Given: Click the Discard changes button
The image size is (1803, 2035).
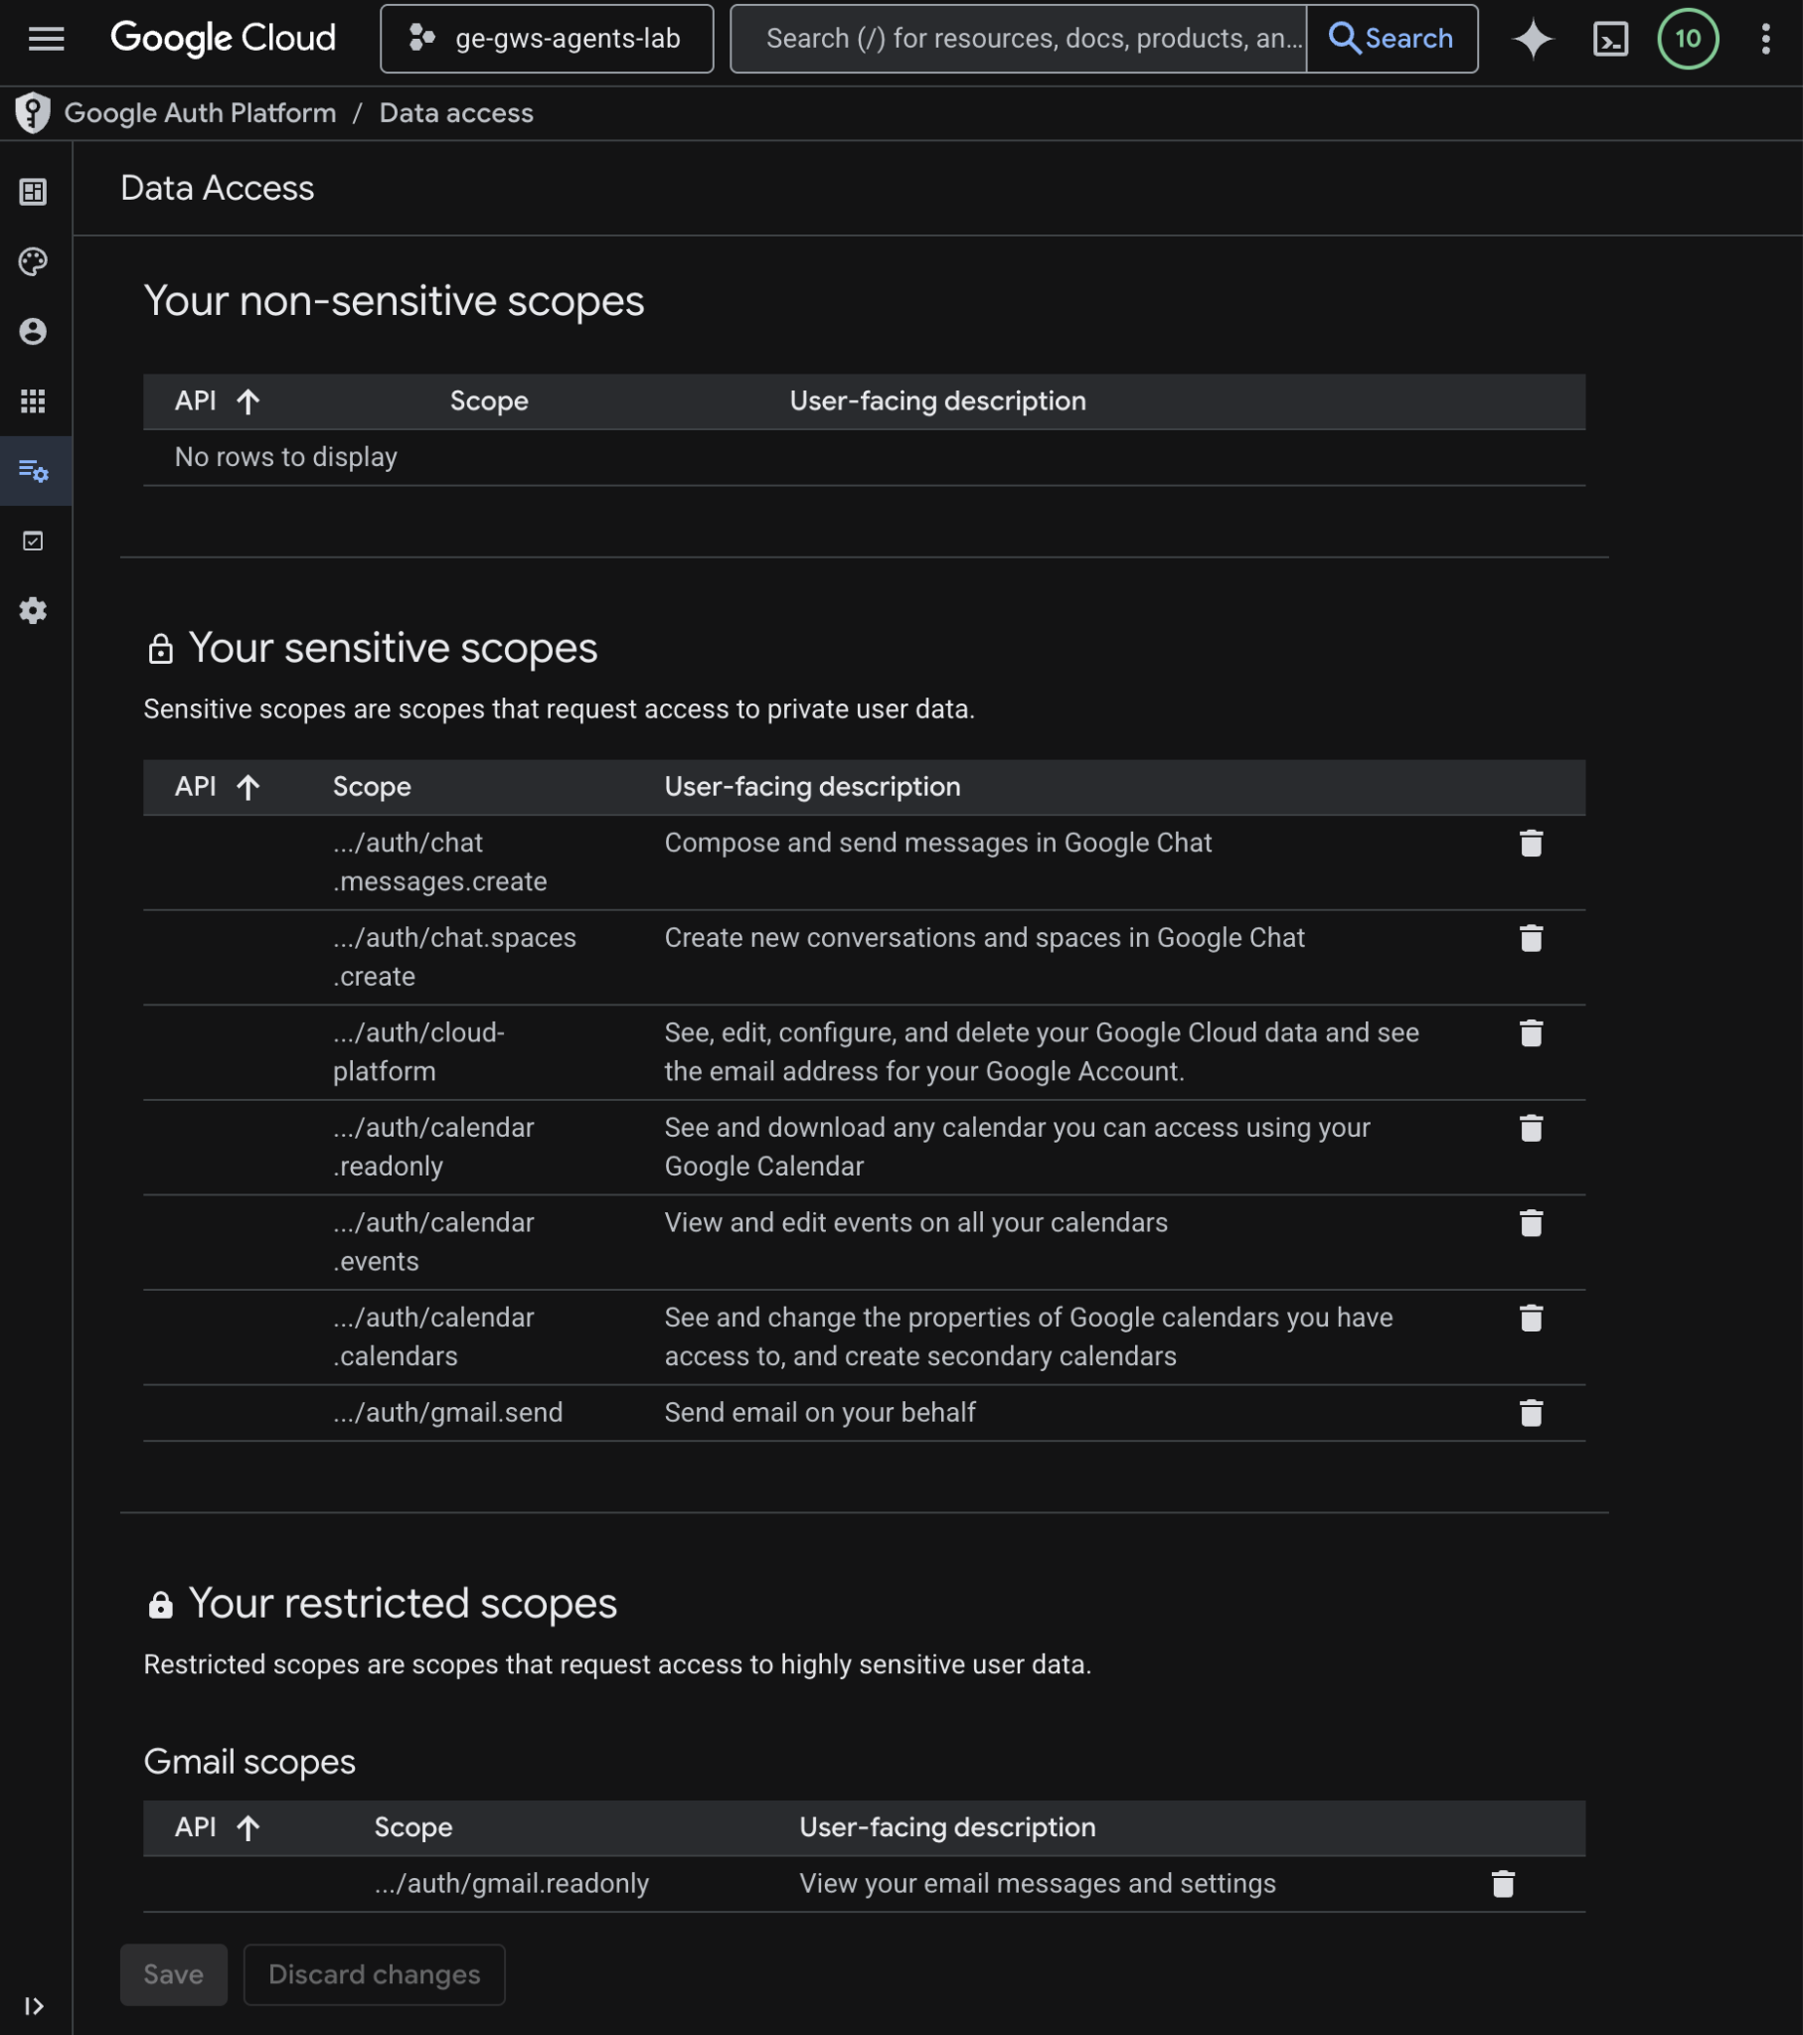Looking at the screenshot, I should 374,1974.
